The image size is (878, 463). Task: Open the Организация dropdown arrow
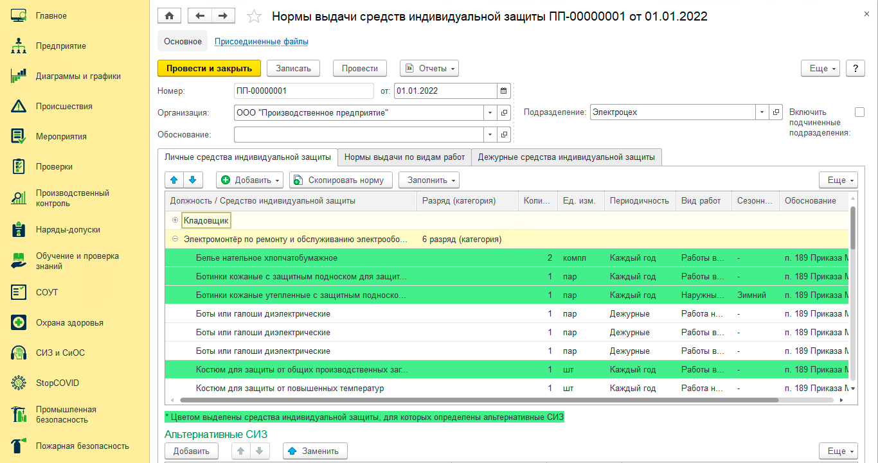pos(491,113)
